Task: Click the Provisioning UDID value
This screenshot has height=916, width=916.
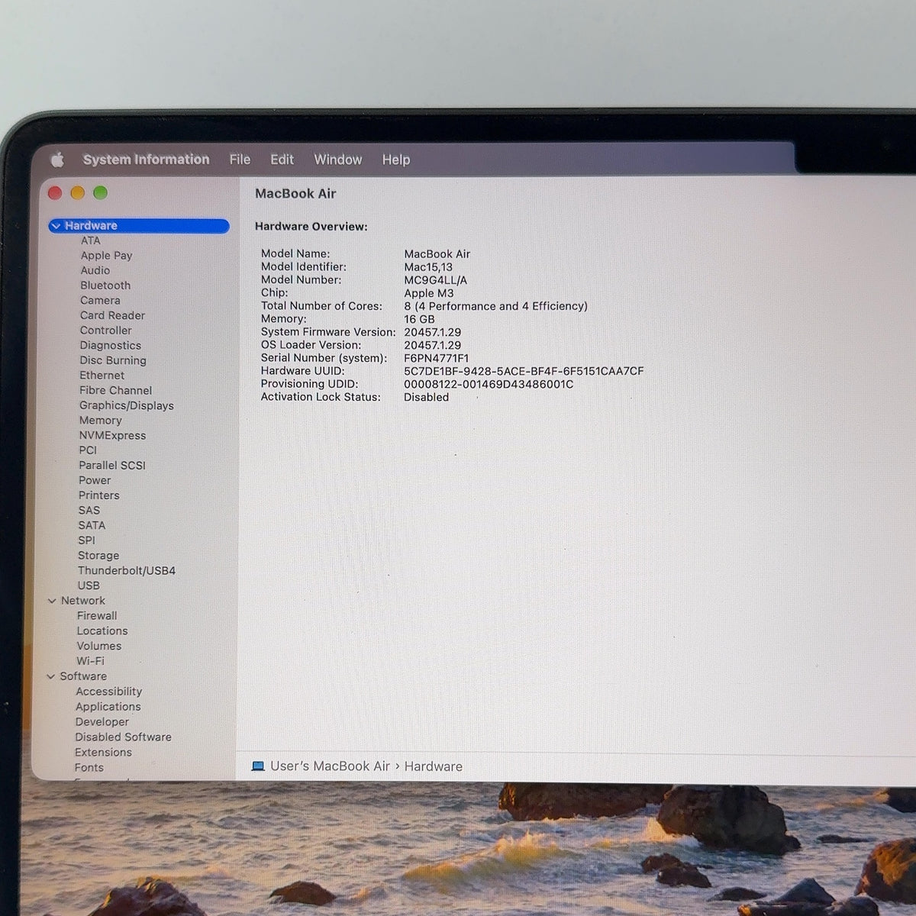Action: pos(489,384)
